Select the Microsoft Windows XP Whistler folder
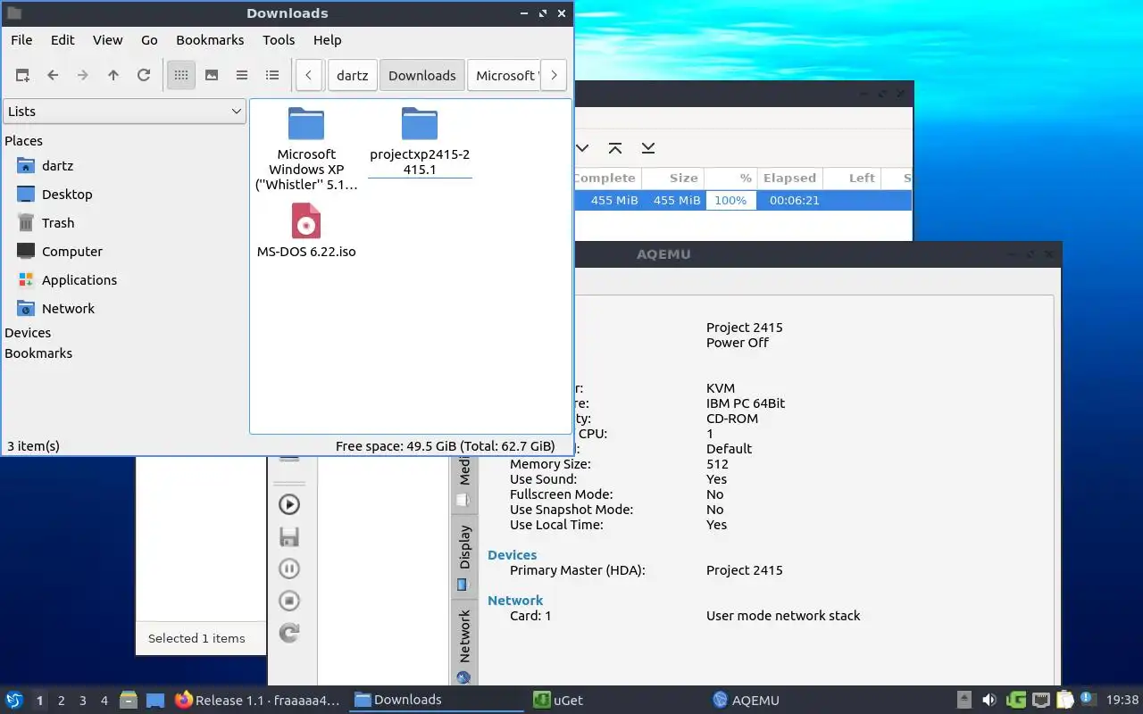 pyautogui.click(x=306, y=148)
